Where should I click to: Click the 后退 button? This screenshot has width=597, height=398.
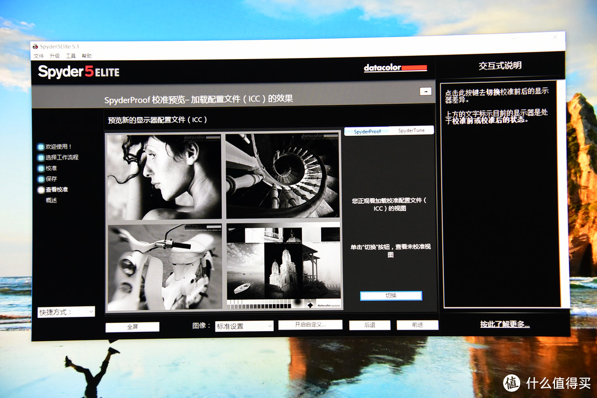pos(370,325)
